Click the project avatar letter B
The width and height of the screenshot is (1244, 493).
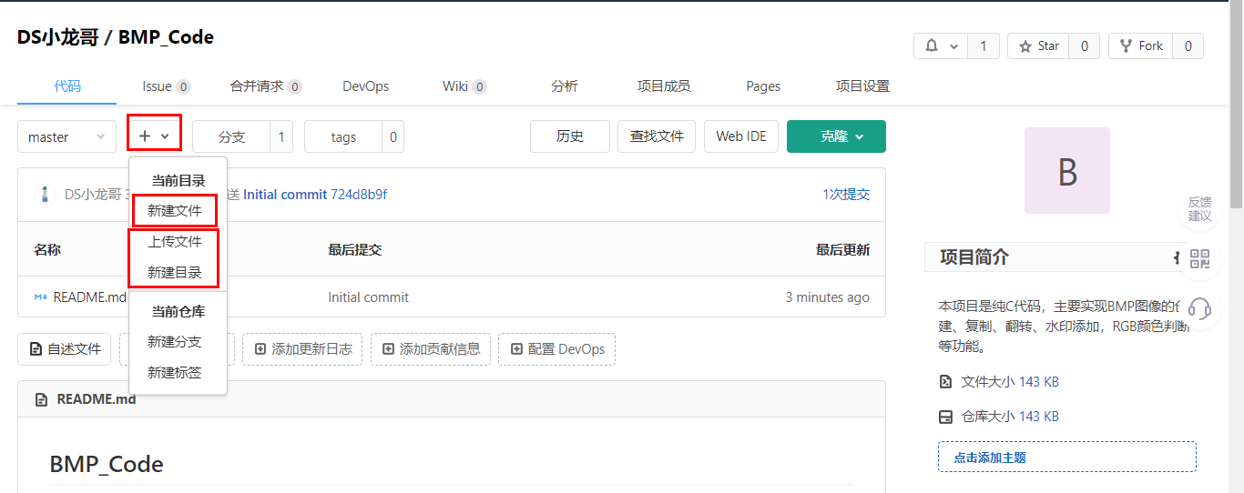pos(1067,170)
